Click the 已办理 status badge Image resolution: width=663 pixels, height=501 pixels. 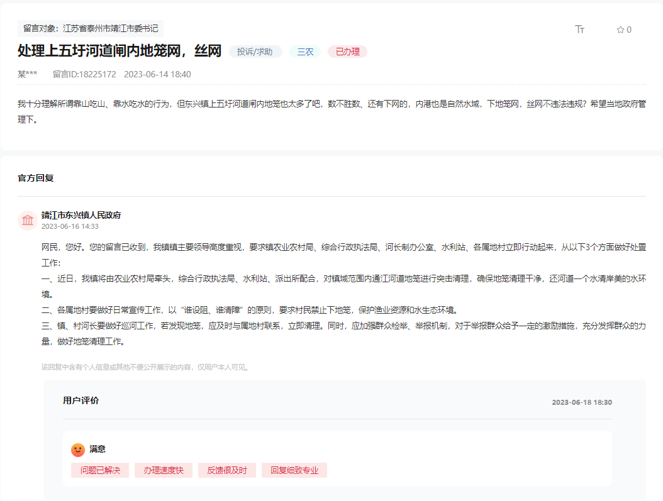(x=346, y=52)
